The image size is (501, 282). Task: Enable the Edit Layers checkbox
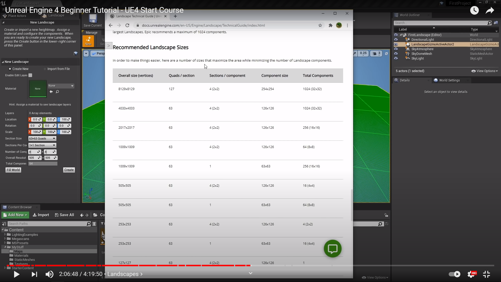coord(30,75)
